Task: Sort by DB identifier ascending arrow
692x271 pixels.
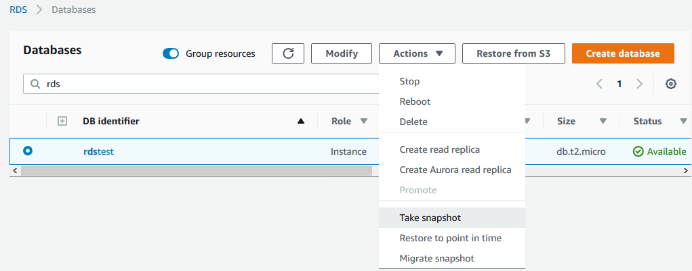Action: [301, 122]
